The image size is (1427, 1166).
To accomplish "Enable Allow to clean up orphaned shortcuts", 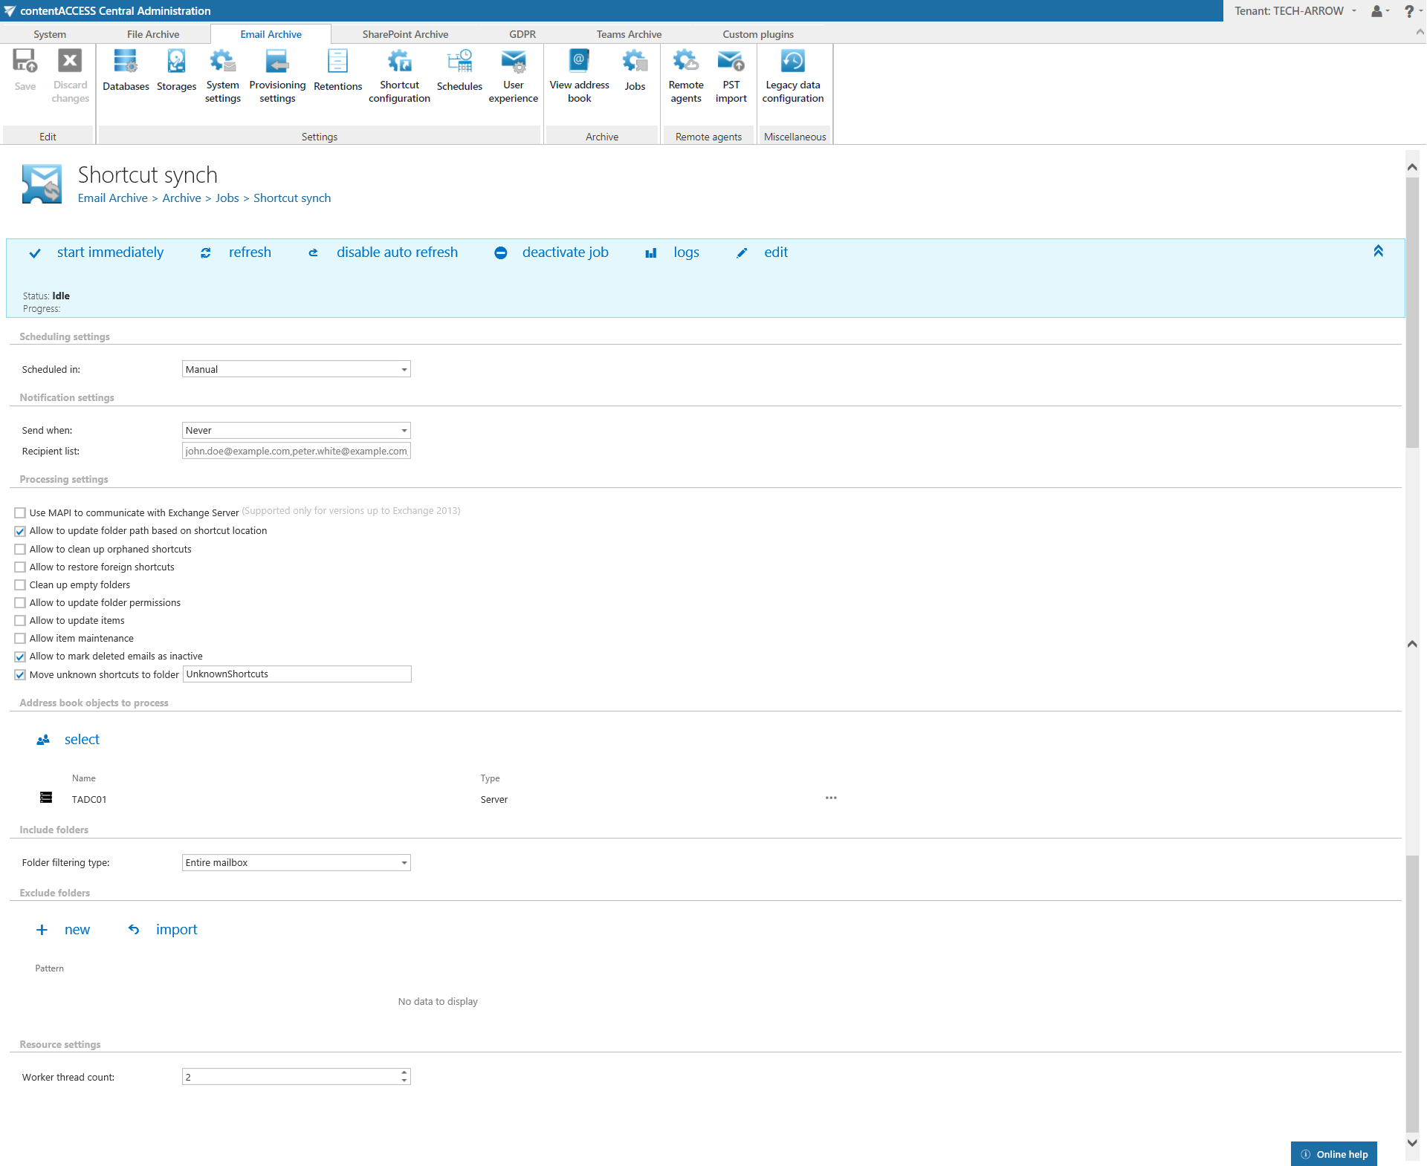I will [x=20, y=550].
